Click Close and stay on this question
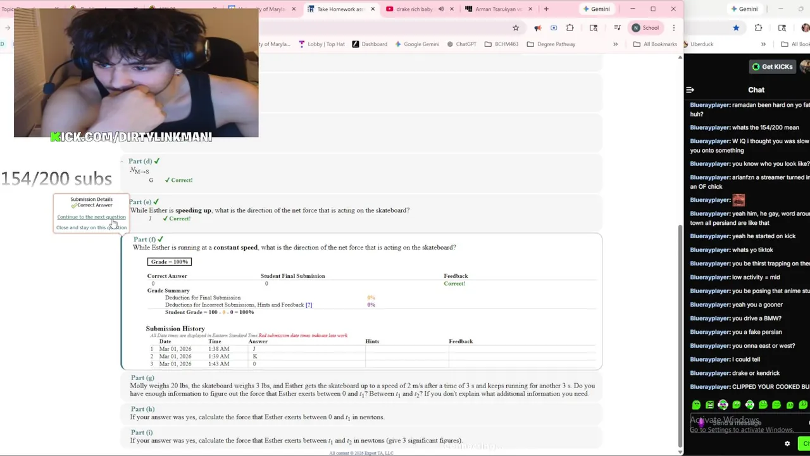Screen dimensions: 810x456 coord(91,227)
